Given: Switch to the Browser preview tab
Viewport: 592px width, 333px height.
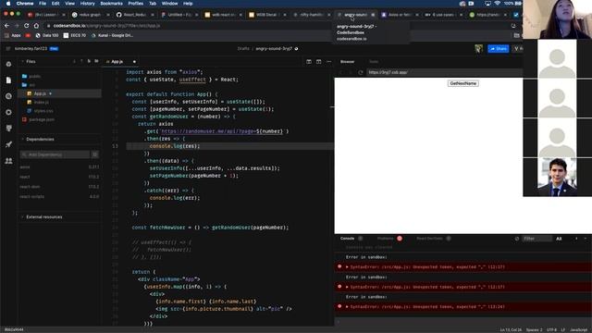Looking at the screenshot, I should point(348,62).
